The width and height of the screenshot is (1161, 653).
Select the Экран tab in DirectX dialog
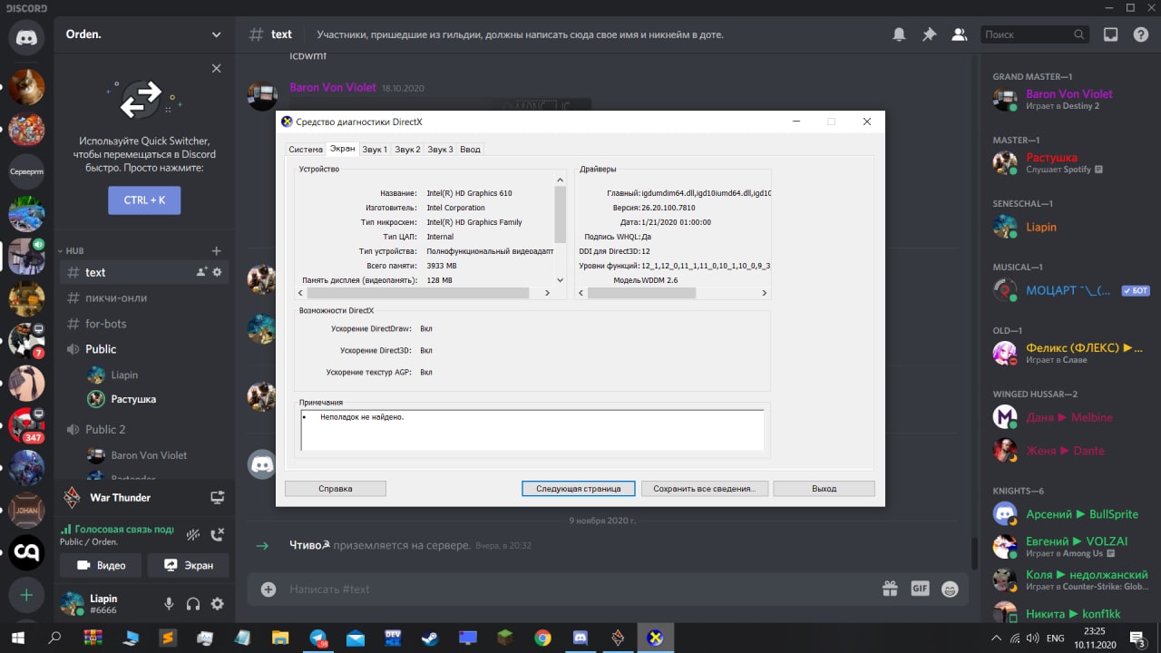click(342, 149)
